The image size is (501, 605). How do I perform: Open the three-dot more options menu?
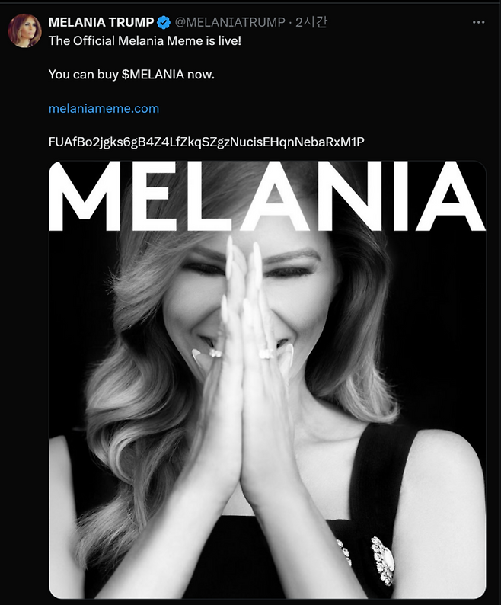(478, 22)
